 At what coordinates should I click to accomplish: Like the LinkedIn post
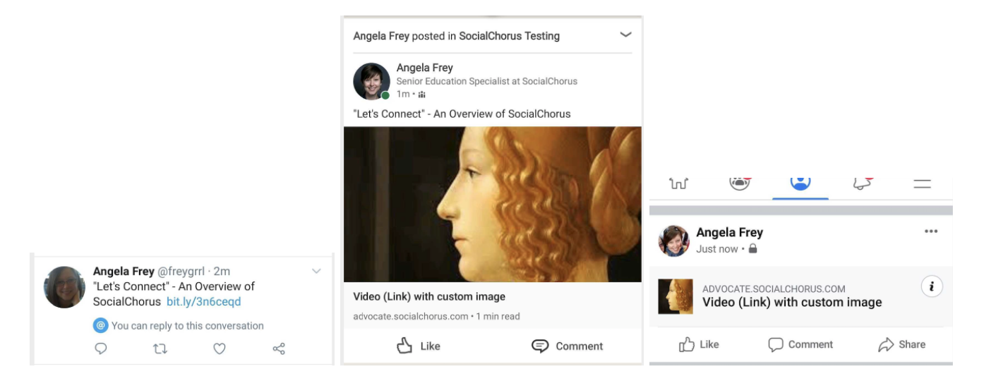pyautogui.click(x=419, y=346)
